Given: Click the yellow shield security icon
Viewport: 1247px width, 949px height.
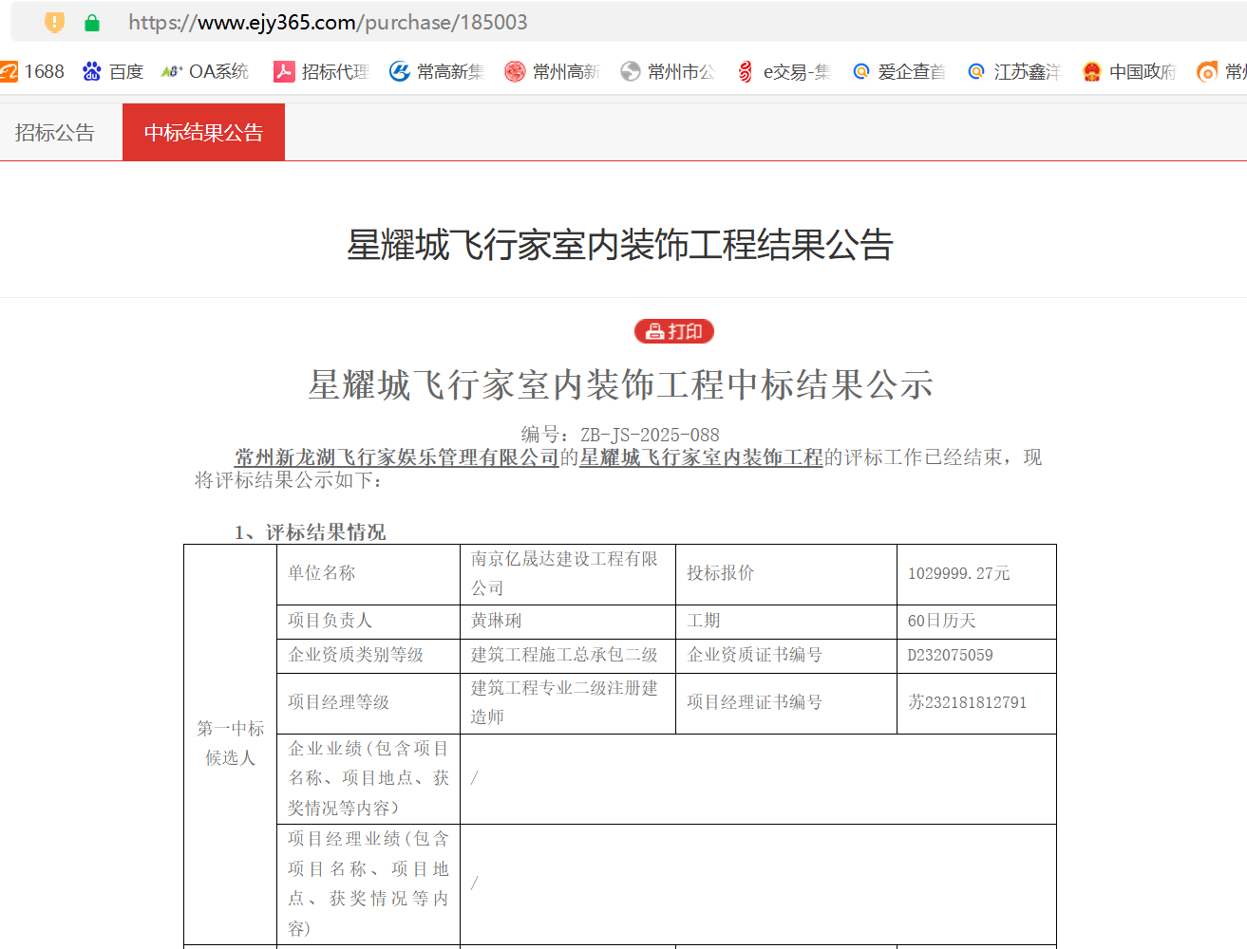Looking at the screenshot, I should click(x=55, y=22).
